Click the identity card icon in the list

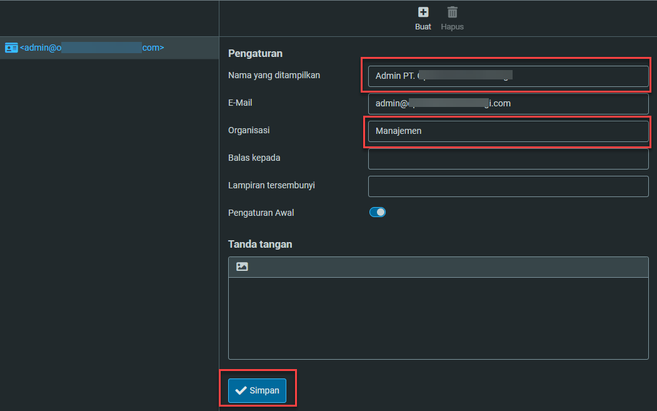pos(11,48)
